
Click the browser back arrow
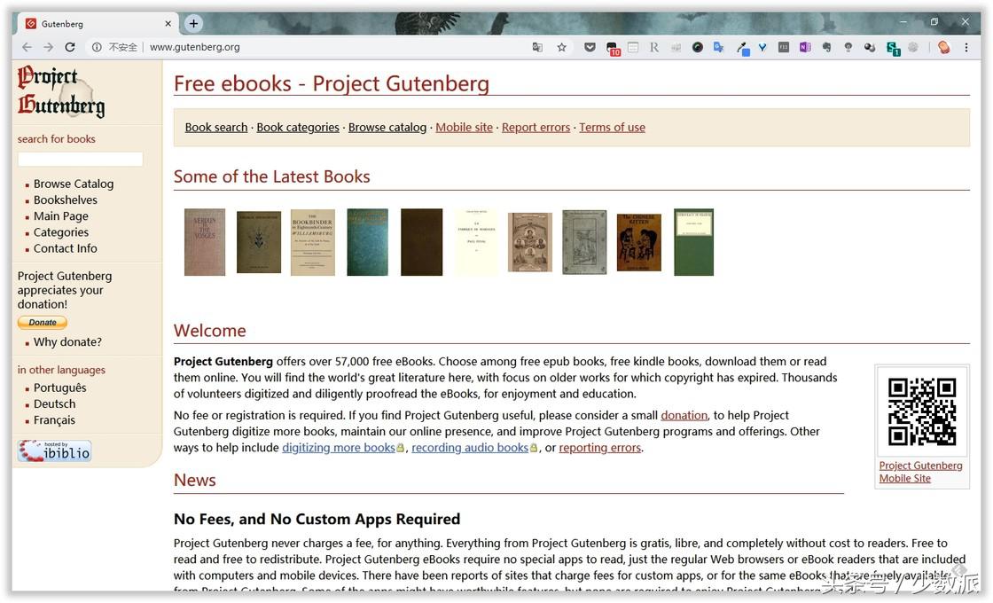(x=27, y=47)
